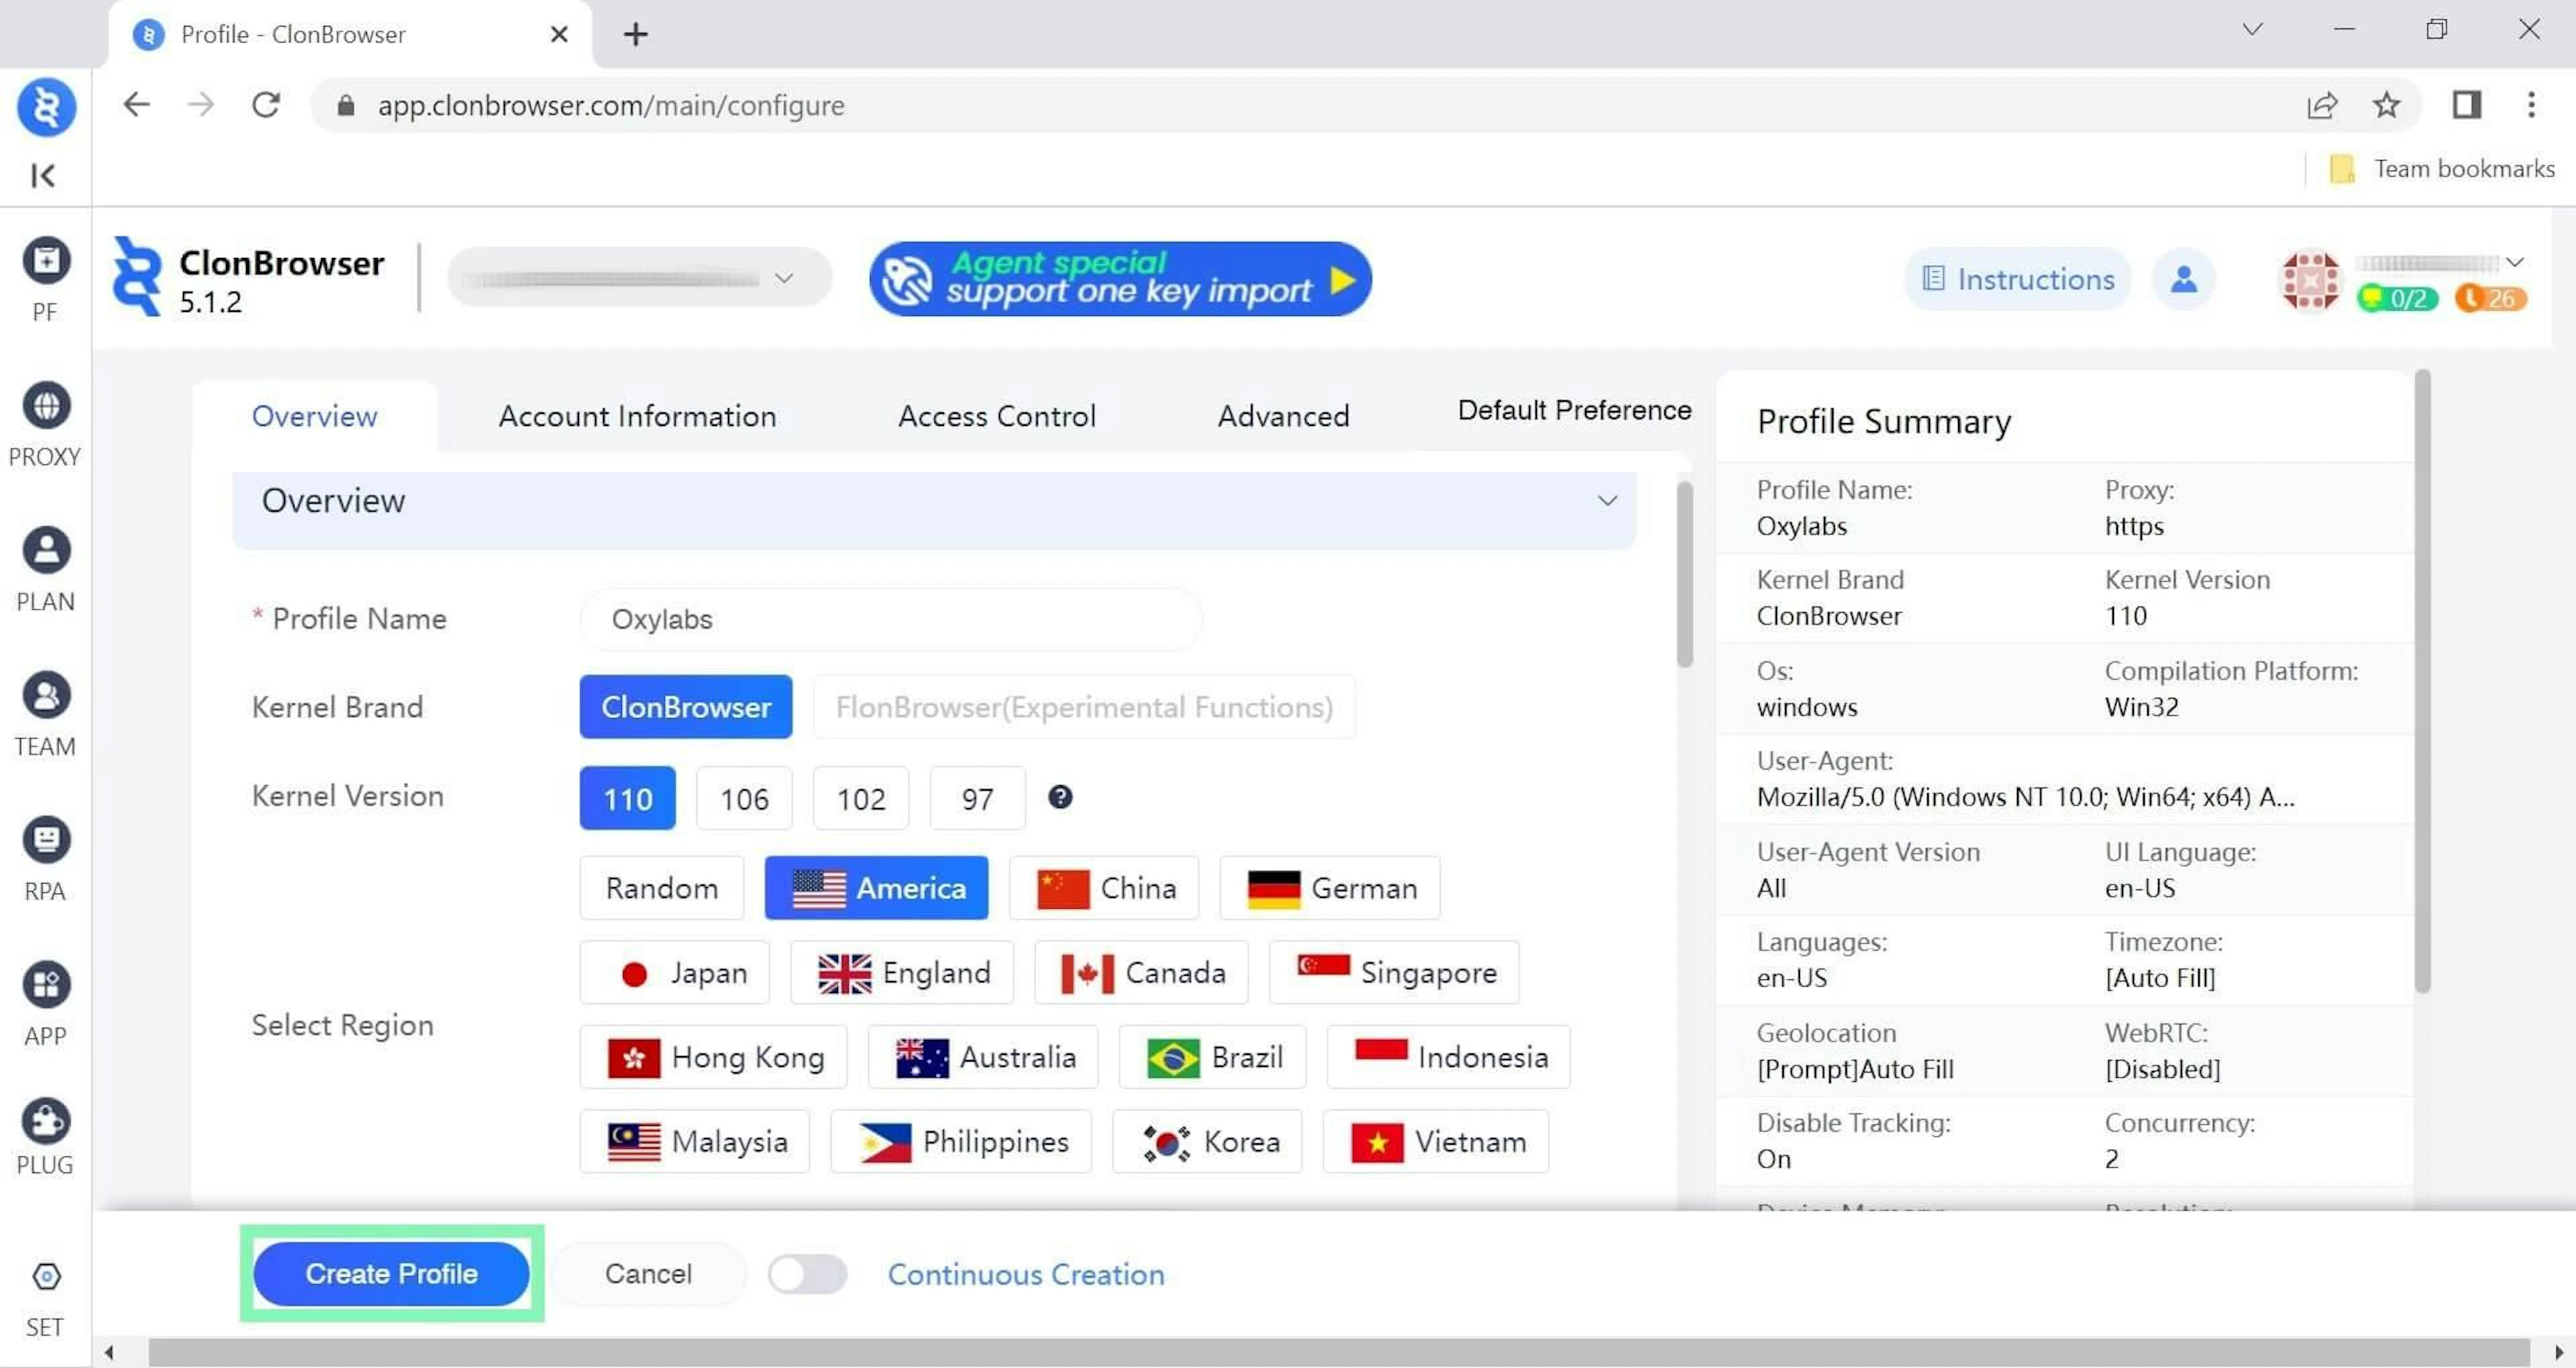Collapse the sidebar with the arrow icon
Screen dimensions: 2576x1368
click(x=43, y=176)
